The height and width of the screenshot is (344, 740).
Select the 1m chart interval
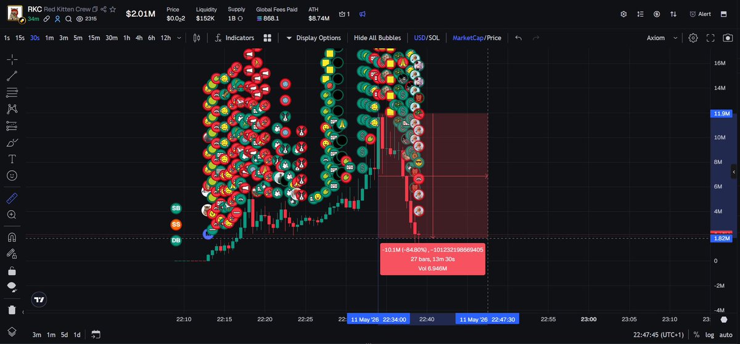coord(49,38)
